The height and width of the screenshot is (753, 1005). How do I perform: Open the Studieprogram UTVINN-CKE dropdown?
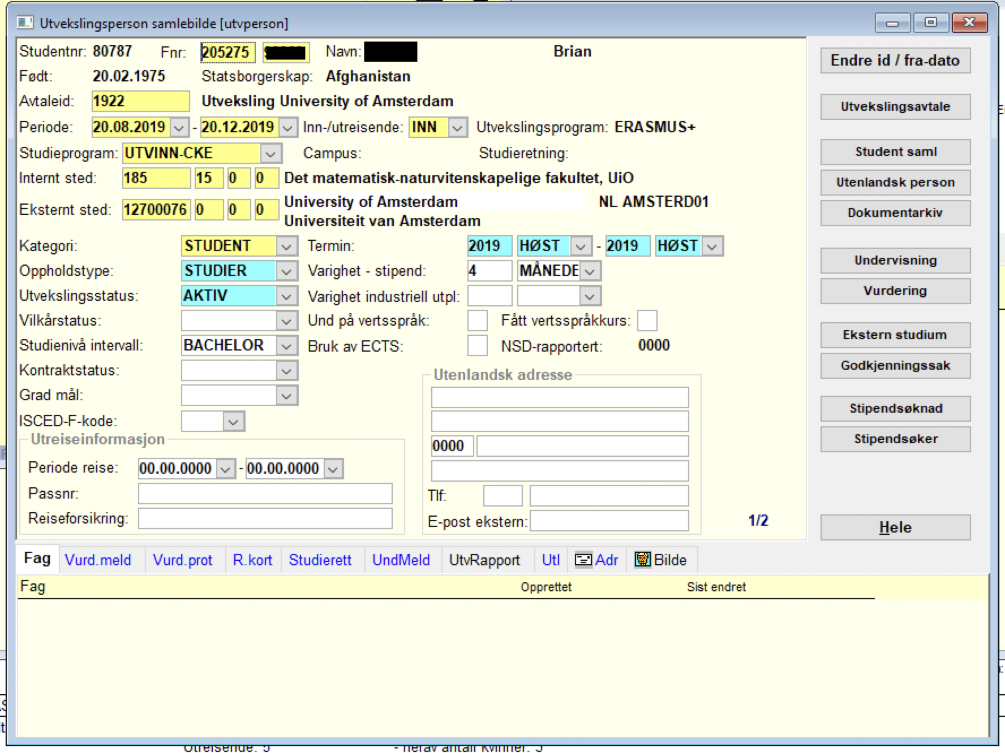(270, 153)
